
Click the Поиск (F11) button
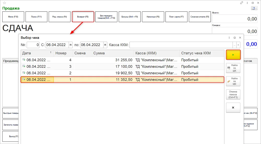(37, 17)
